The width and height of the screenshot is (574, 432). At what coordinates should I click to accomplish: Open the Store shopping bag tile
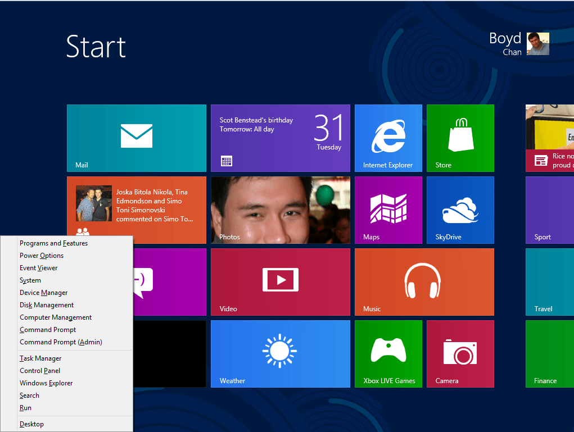[x=460, y=138]
